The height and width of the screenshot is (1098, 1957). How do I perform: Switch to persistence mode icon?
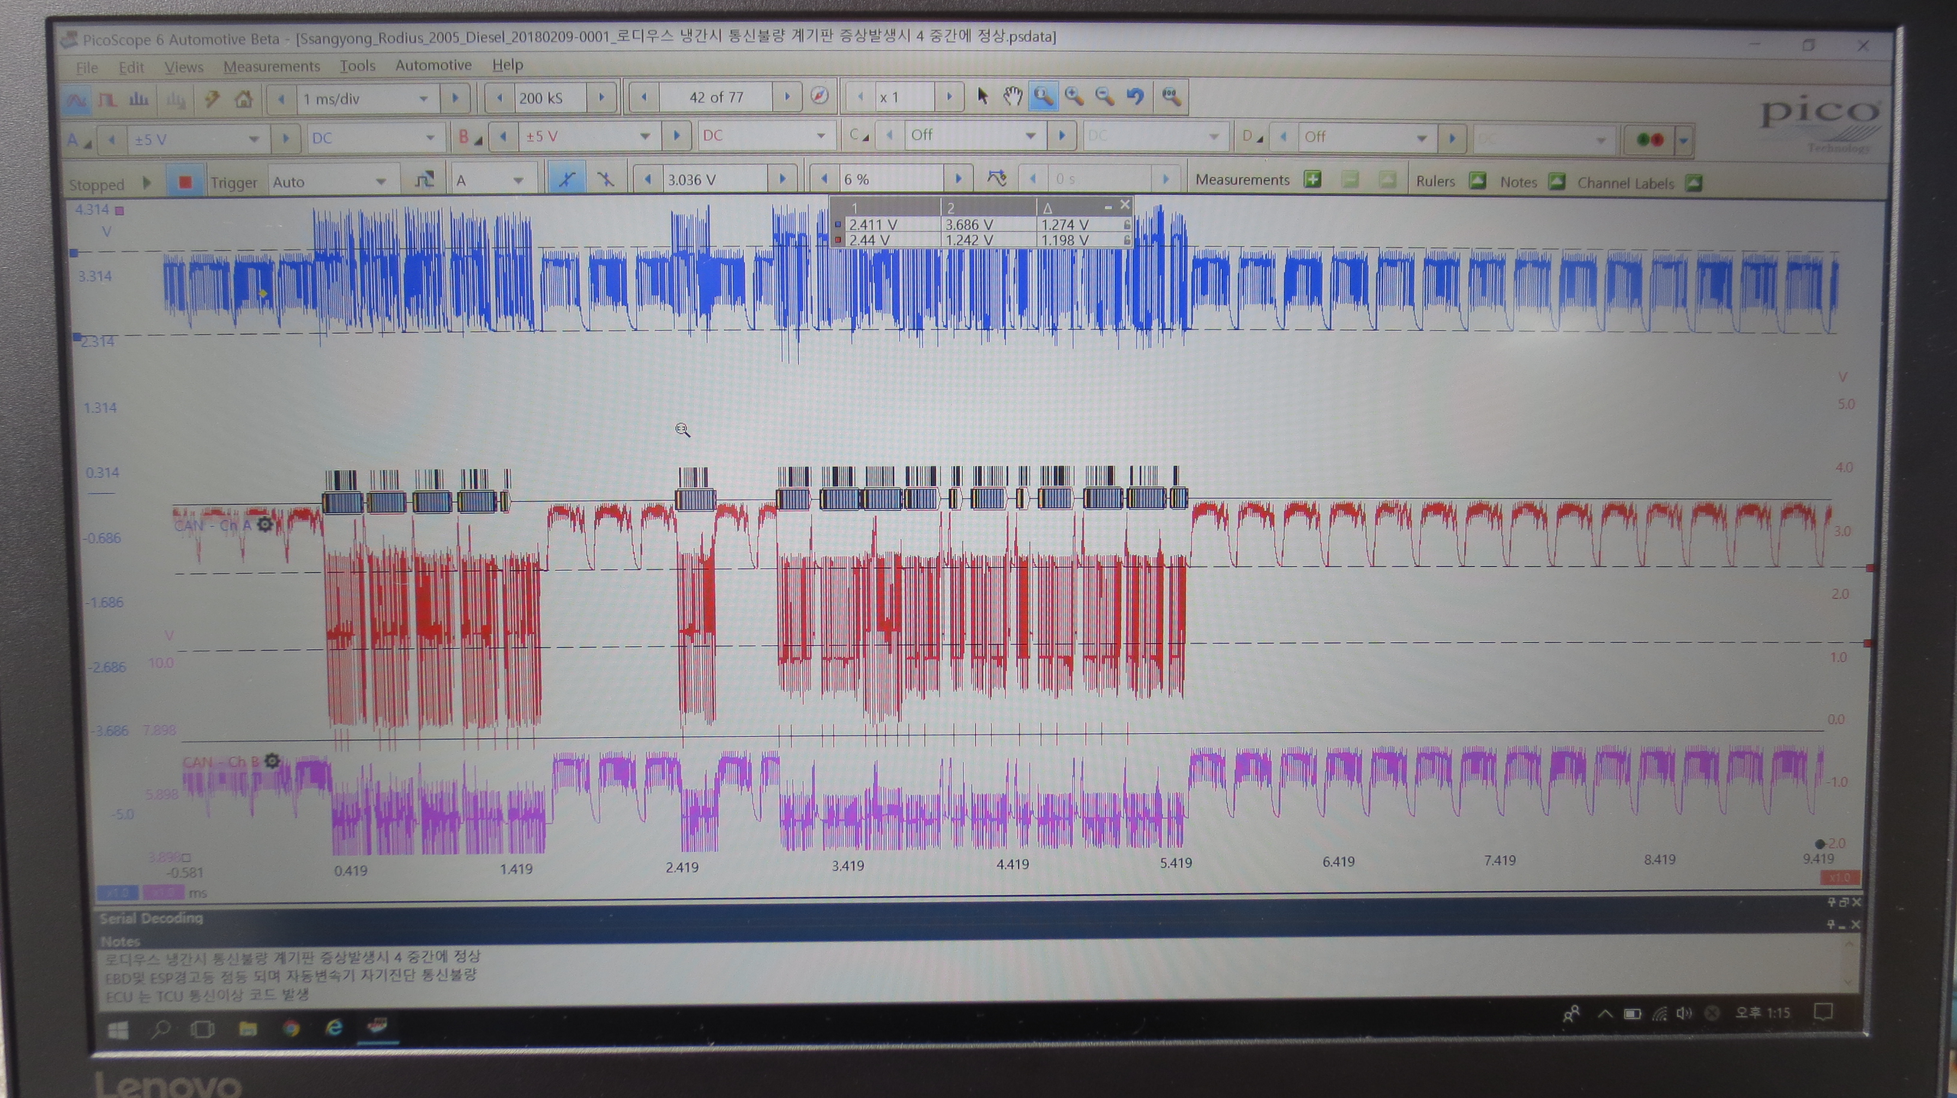[107, 99]
